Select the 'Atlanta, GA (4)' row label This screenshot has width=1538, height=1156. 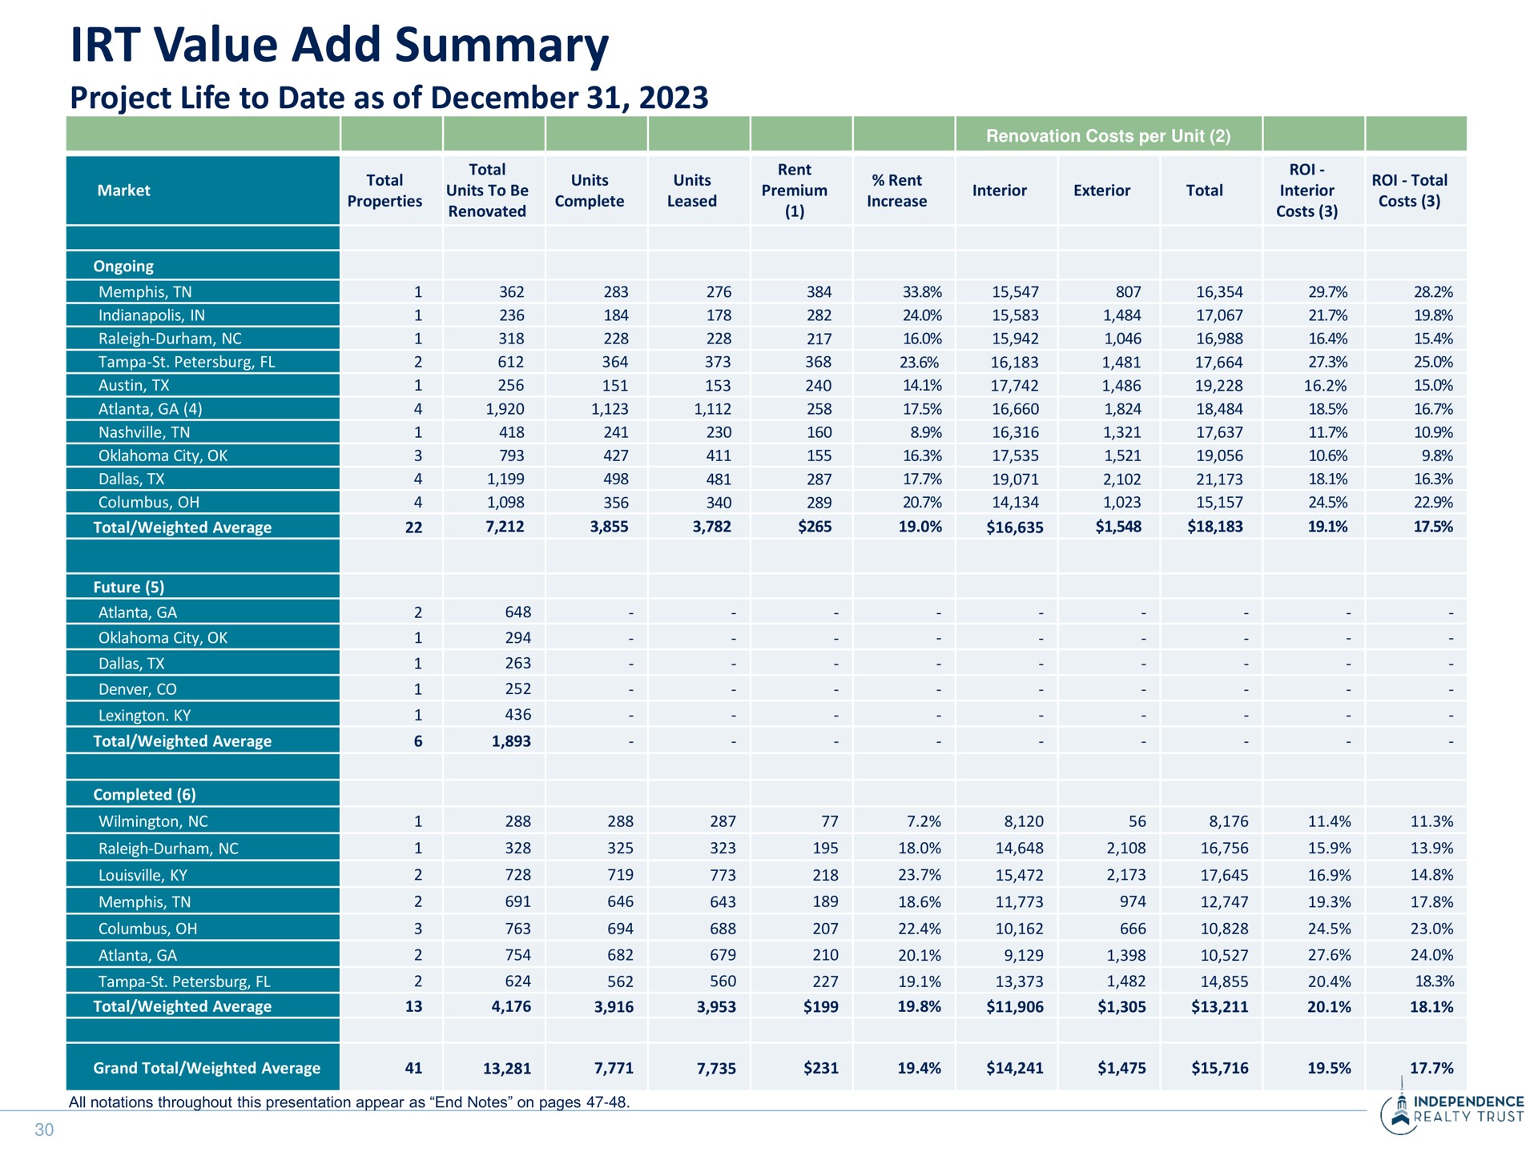pyautogui.click(x=151, y=409)
